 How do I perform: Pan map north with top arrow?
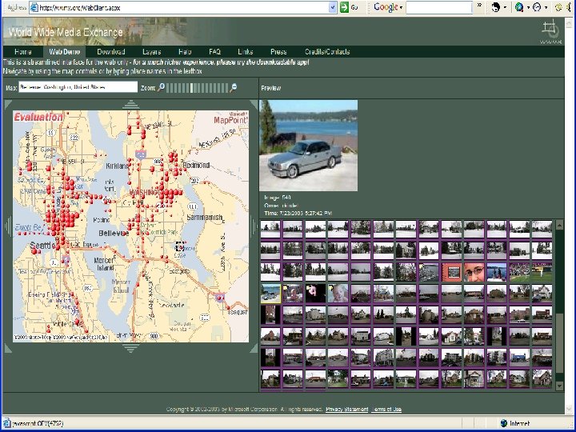click(x=130, y=105)
